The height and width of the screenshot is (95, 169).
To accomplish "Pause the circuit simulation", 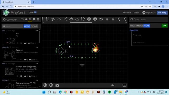I will [x=45, y=85].
